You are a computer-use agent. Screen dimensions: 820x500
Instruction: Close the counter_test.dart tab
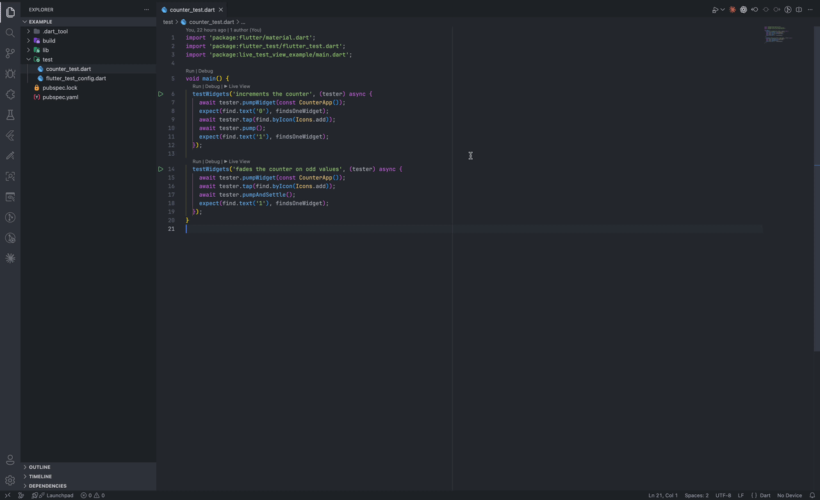click(x=221, y=10)
